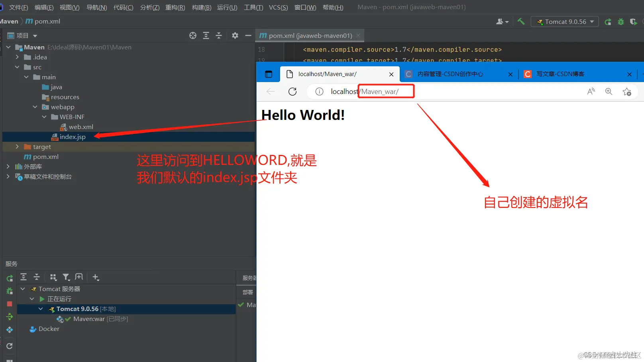
Task: Click the browser zoom magnifier icon
Action: [x=609, y=92]
